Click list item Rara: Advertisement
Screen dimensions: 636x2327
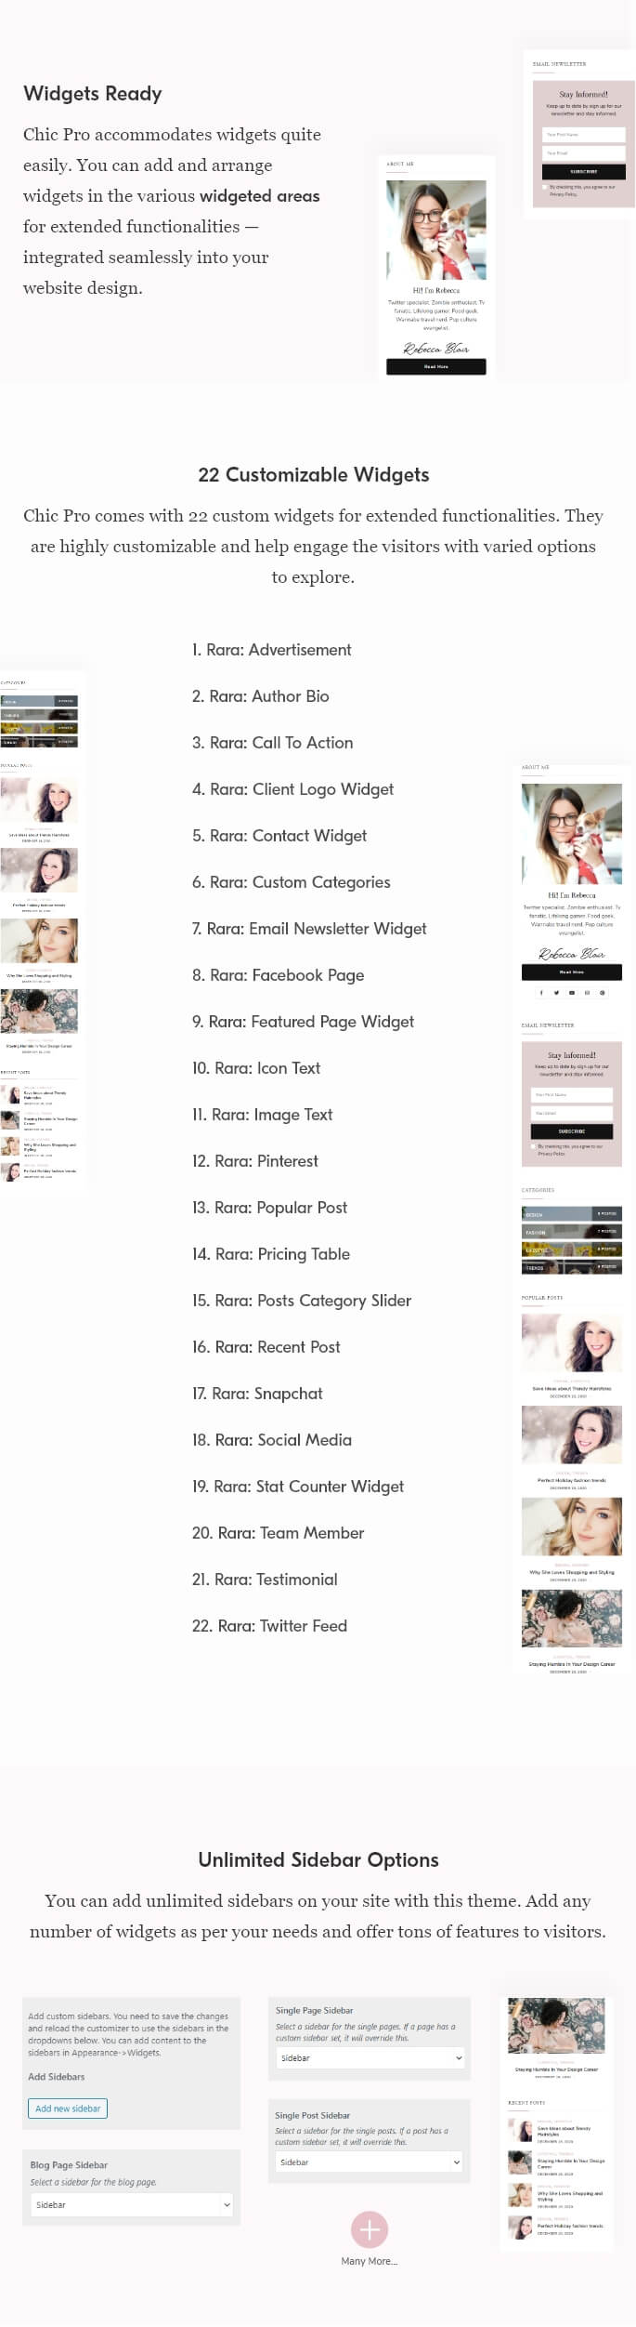271,650
